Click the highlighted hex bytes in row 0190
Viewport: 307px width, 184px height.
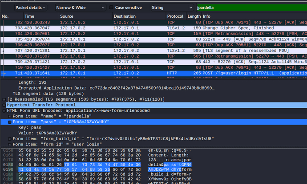[64, 169]
